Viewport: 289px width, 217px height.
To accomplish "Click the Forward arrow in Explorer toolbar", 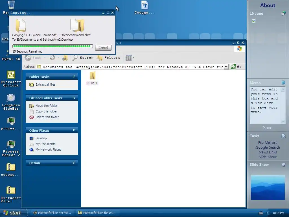I will tap(52, 58).
